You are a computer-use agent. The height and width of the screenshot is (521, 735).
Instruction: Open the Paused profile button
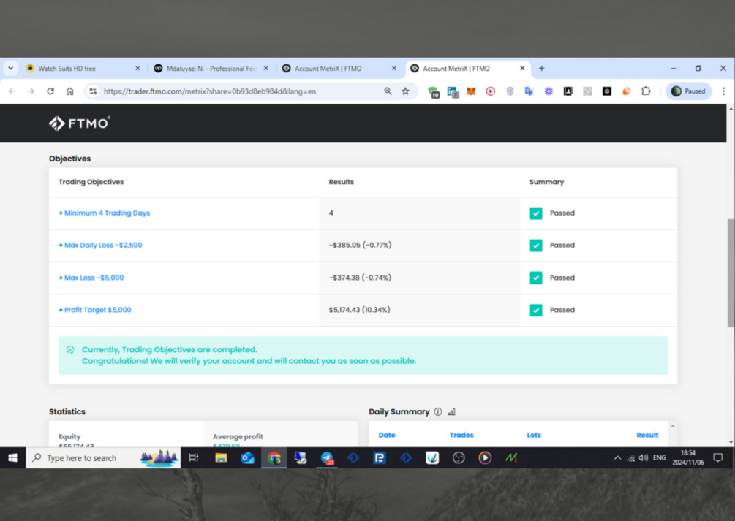click(x=689, y=91)
